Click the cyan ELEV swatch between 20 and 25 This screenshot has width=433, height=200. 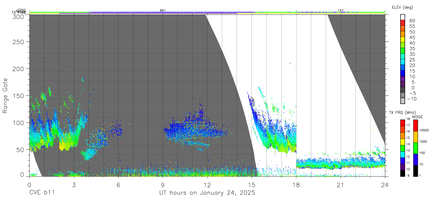point(403,62)
